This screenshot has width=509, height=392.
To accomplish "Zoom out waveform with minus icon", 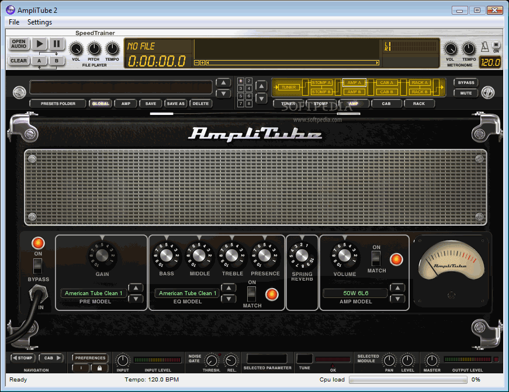I will [x=196, y=62].
